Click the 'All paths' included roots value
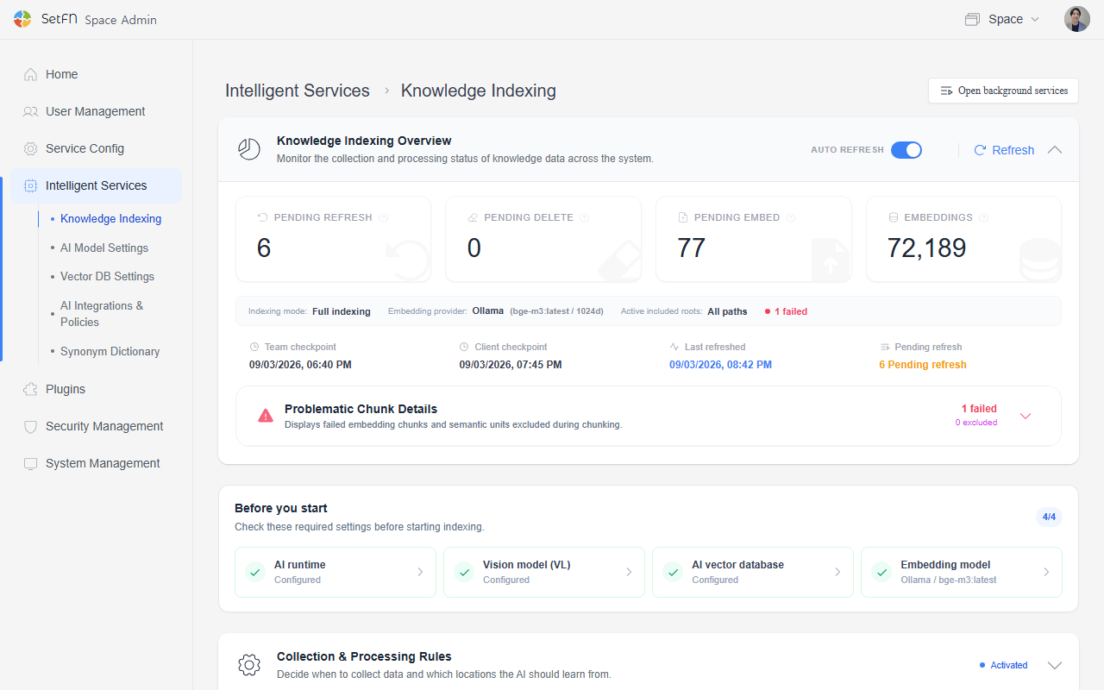The width and height of the screenshot is (1104, 690). [x=727, y=311]
